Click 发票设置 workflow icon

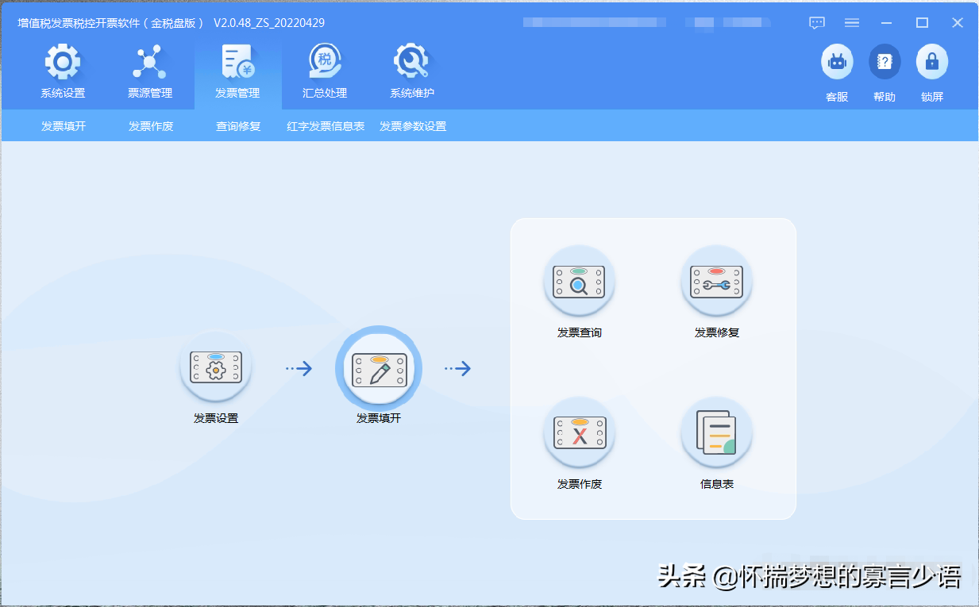(x=216, y=367)
